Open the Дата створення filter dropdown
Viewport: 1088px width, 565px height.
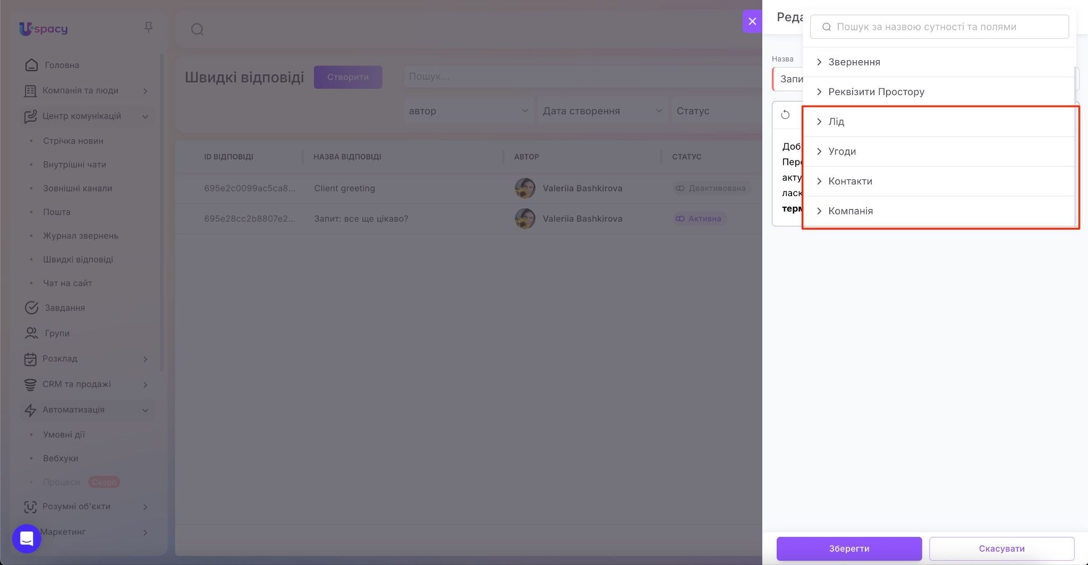(602, 111)
